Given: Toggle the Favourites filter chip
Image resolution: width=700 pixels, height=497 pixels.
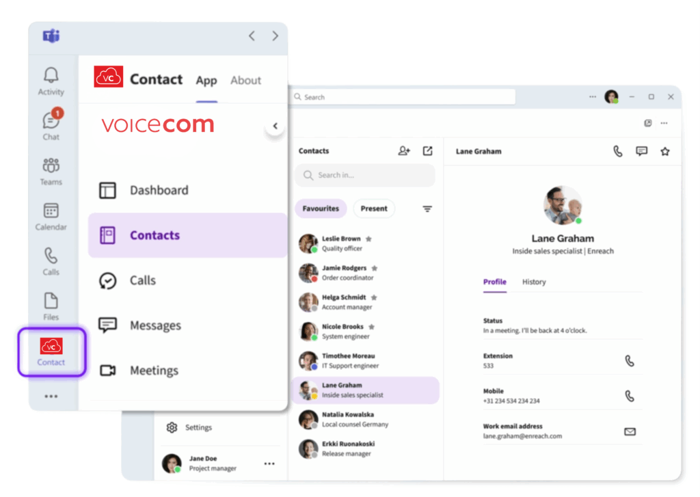Looking at the screenshot, I should 321,209.
